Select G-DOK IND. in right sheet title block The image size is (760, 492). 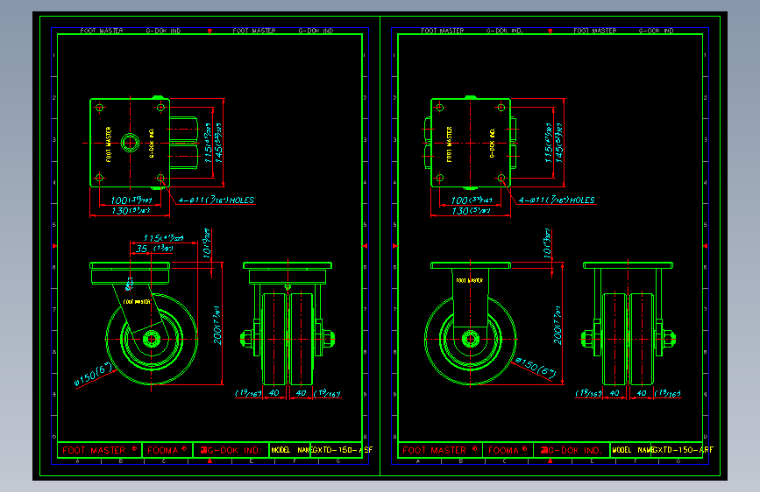(x=574, y=450)
